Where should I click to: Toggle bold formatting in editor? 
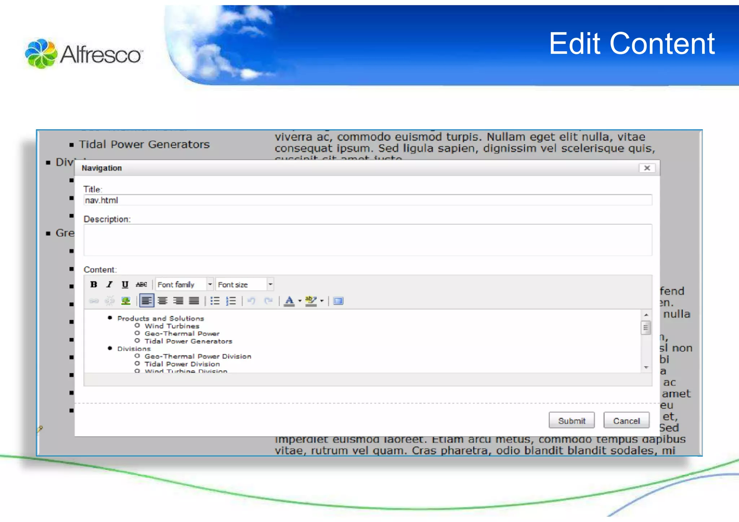[94, 285]
